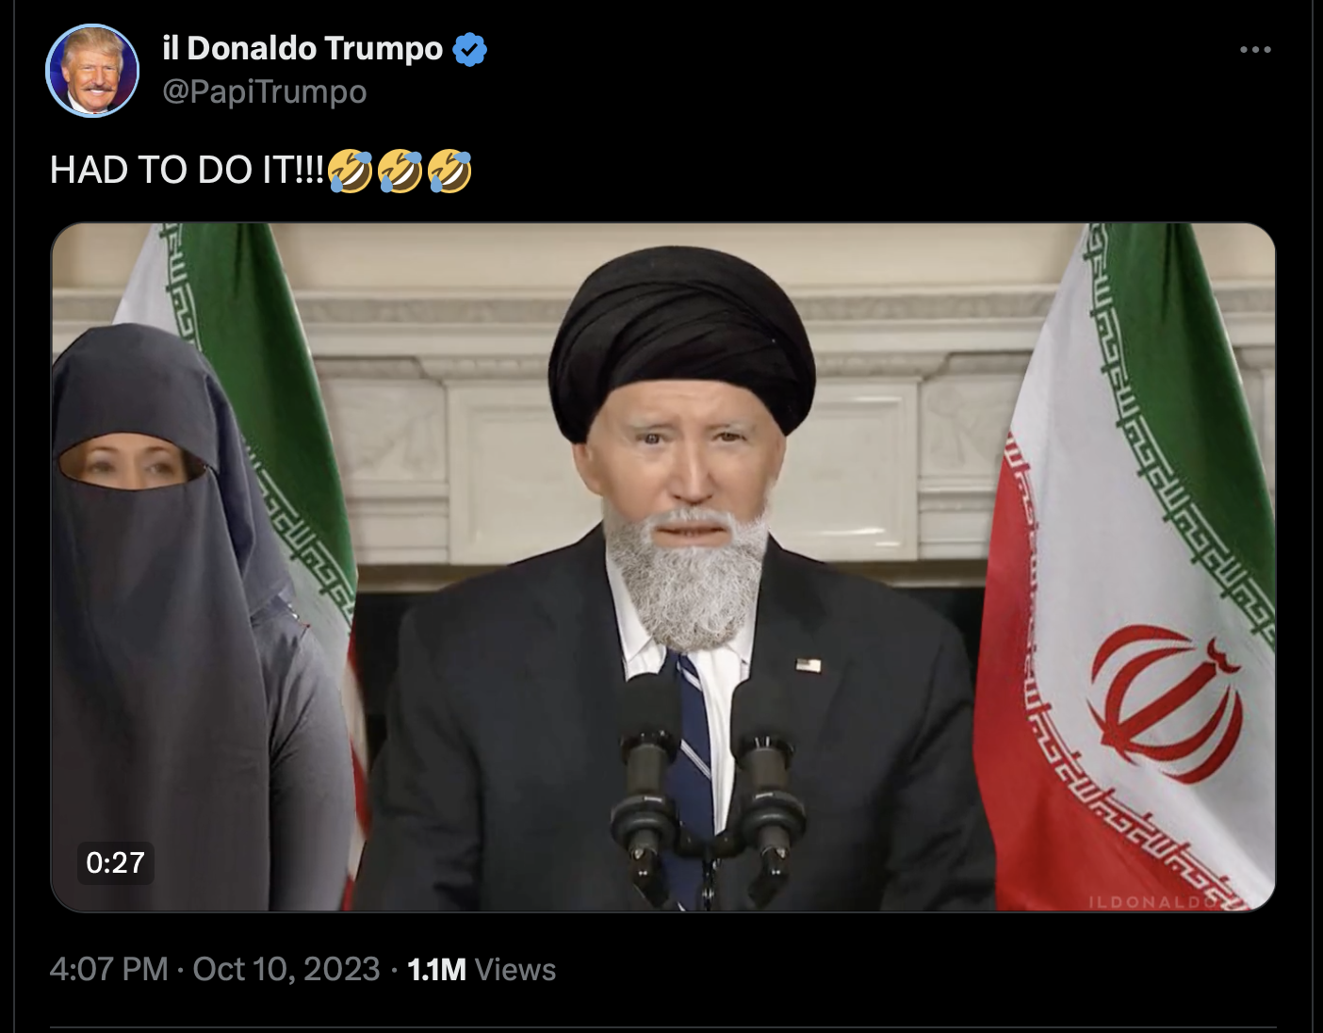The image size is (1323, 1033).
Task: Open the three-dot more options menu
Action: pyautogui.click(x=1255, y=49)
